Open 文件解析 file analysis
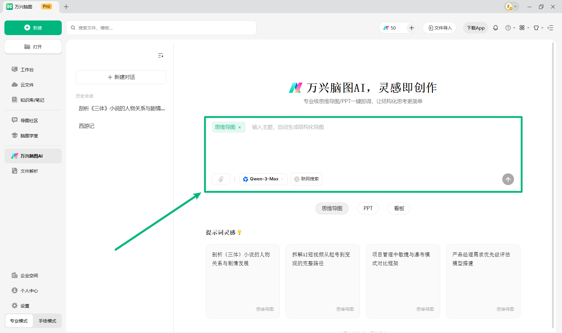The height and width of the screenshot is (333, 562). click(x=33, y=171)
